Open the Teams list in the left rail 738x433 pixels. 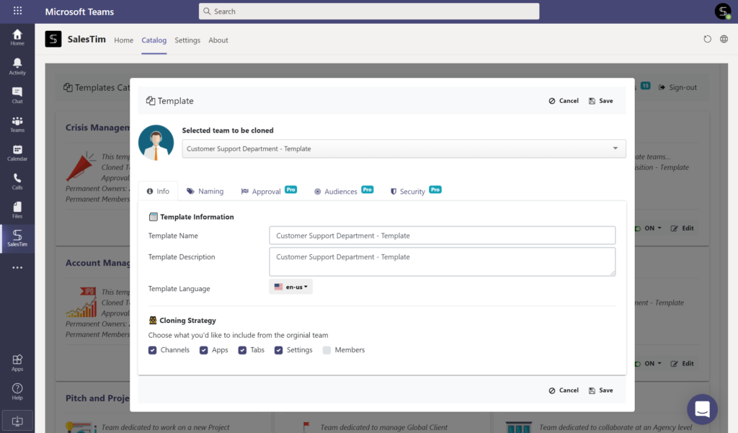coord(17,124)
